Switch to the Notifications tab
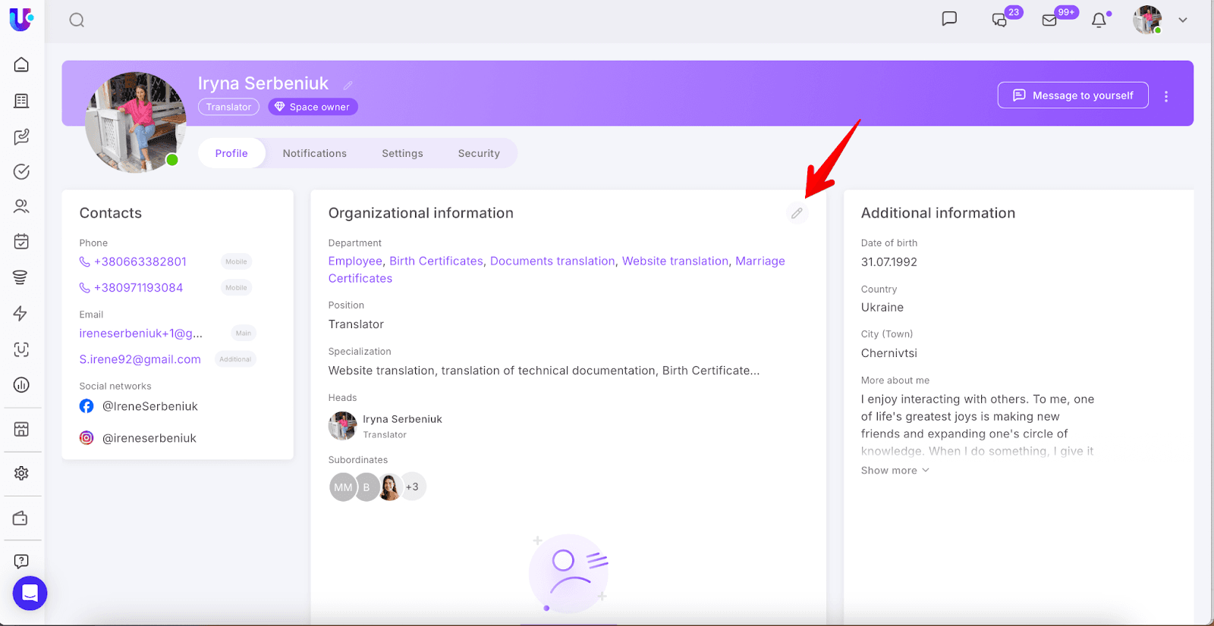The height and width of the screenshot is (626, 1214). (x=314, y=153)
